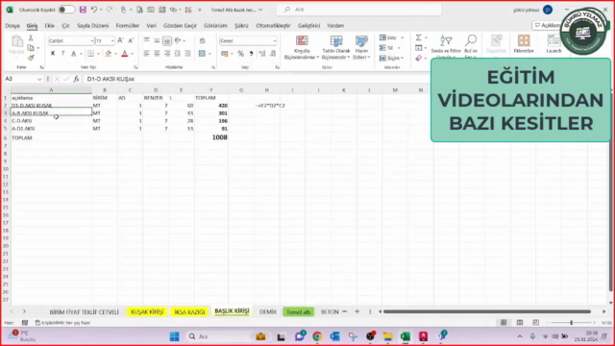Open the KUŞAK KİRİŞİ sheet tab
Image resolution: width=615 pixels, height=346 pixels.
click(x=147, y=311)
